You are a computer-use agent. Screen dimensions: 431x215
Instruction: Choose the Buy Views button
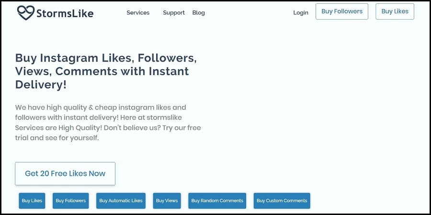coord(167,201)
